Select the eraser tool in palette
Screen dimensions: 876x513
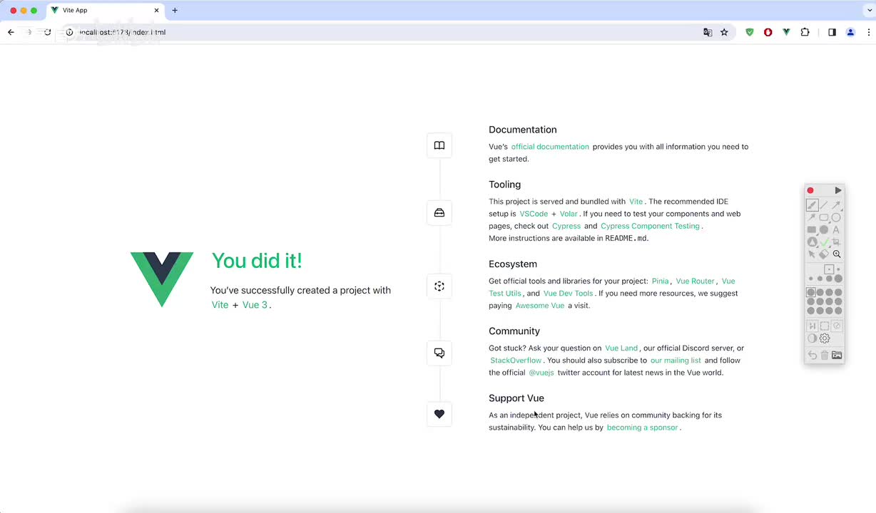[x=823, y=254]
